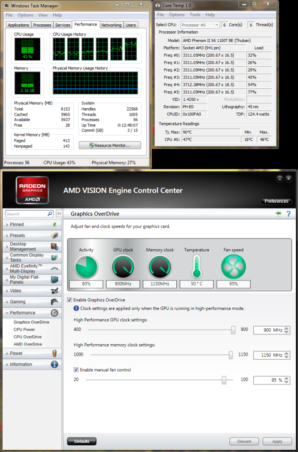
Task: Click the High Performance GPU clock slider handle
Action: [233, 330]
